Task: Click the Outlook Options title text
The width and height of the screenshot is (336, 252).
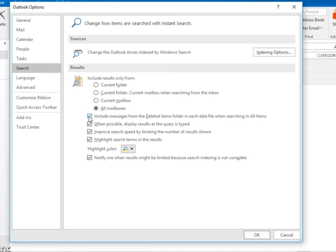Action: pyautogui.click(x=29, y=7)
